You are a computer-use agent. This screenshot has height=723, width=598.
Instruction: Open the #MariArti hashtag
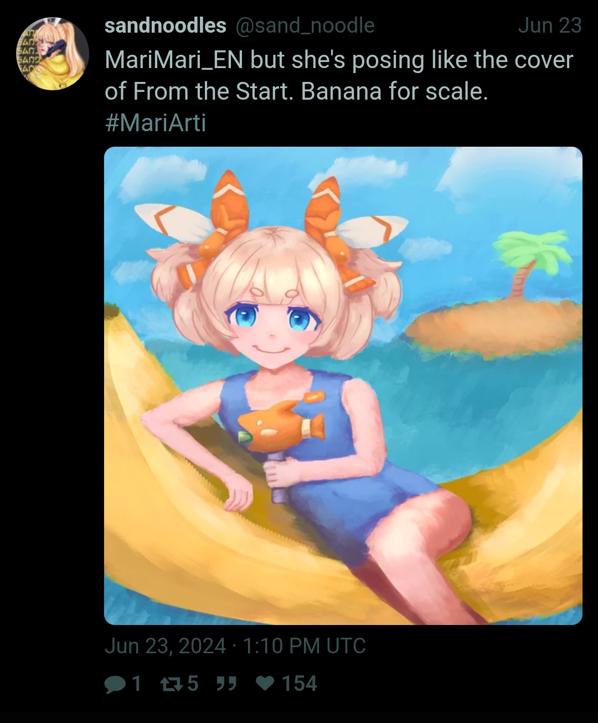click(156, 122)
